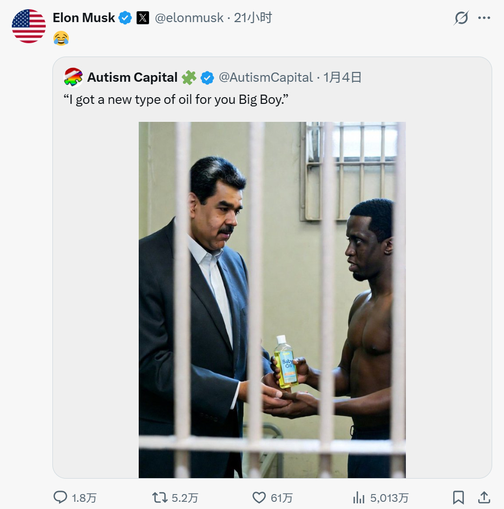
Task: Open the repost options menu
Action: click(160, 497)
